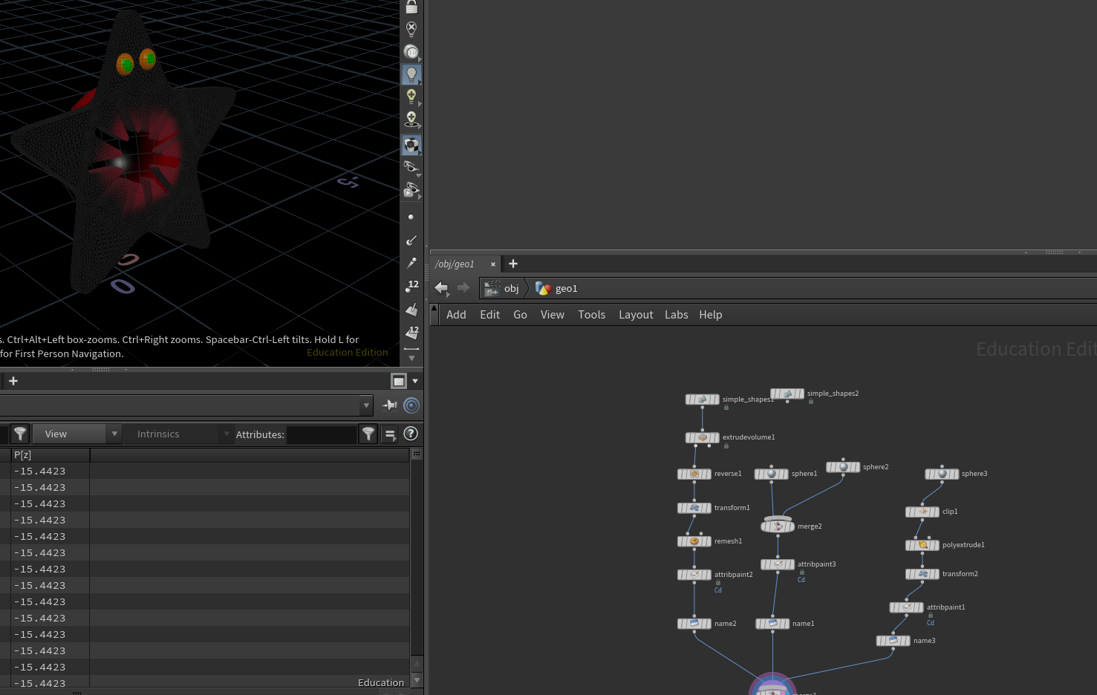Viewport: 1097px width, 695px height.
Task: Click the pin icon next to the path field
Action: pos(389,405)
